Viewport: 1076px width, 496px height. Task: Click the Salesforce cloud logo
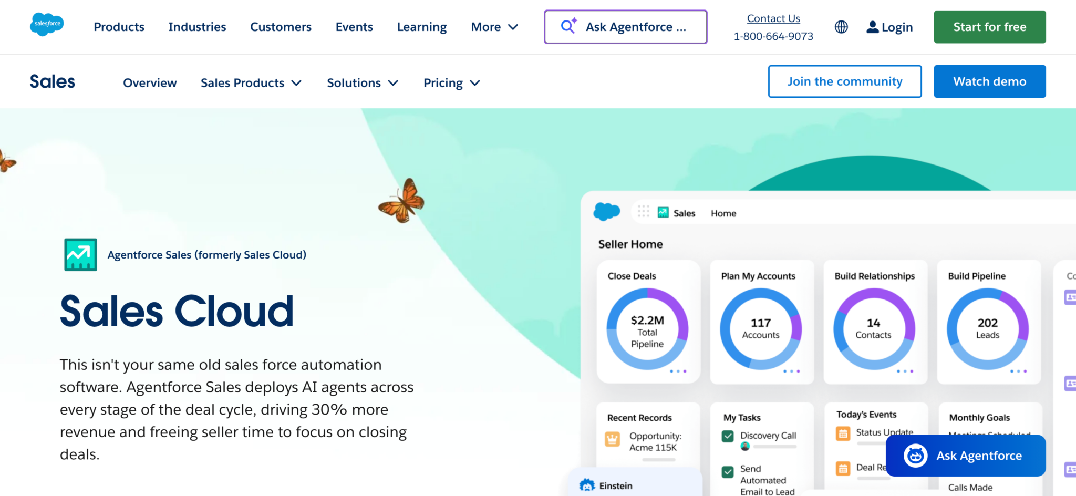coord(47,24)
